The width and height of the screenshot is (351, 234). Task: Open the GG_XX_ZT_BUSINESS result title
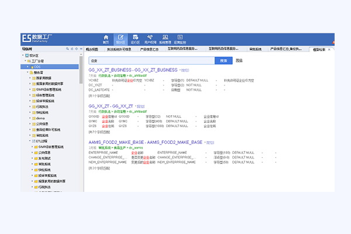coord(133,70)
